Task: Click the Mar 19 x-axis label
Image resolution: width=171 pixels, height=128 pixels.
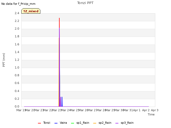Action: 21,110
